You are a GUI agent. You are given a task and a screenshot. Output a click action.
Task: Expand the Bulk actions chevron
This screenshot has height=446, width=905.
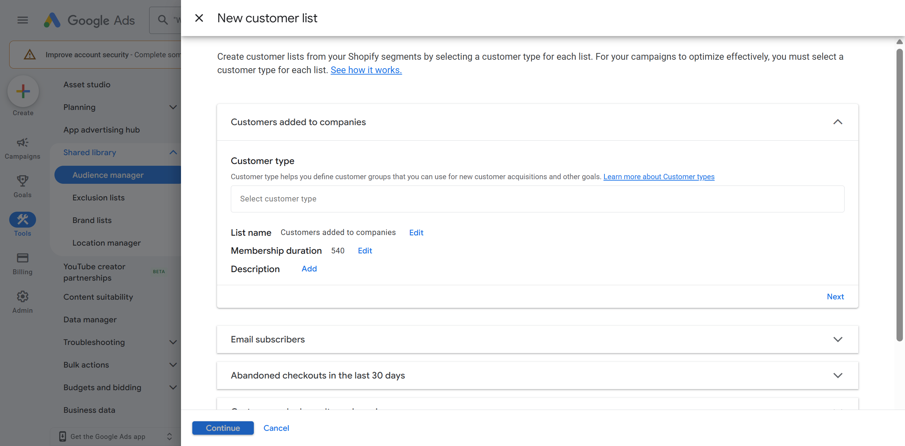(x=173, y=365)
